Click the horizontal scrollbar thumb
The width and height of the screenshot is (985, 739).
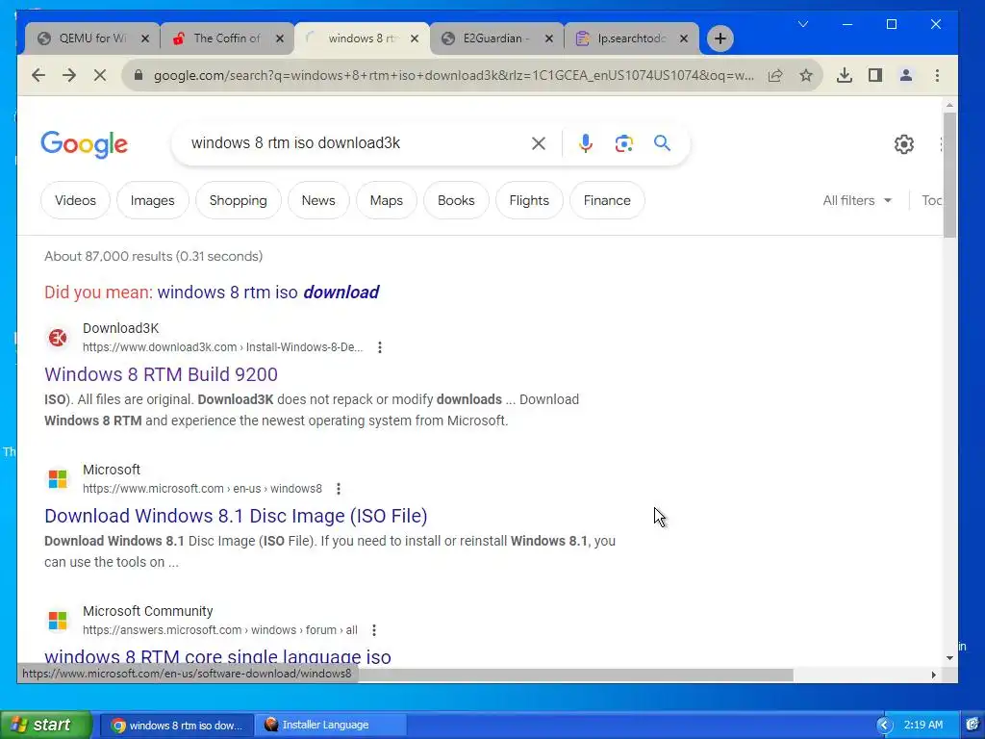click(575, 675)
